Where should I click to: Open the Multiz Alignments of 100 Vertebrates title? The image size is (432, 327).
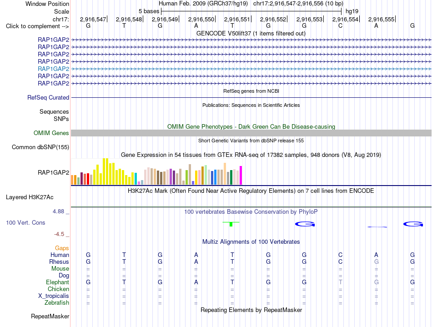point(251,241)
